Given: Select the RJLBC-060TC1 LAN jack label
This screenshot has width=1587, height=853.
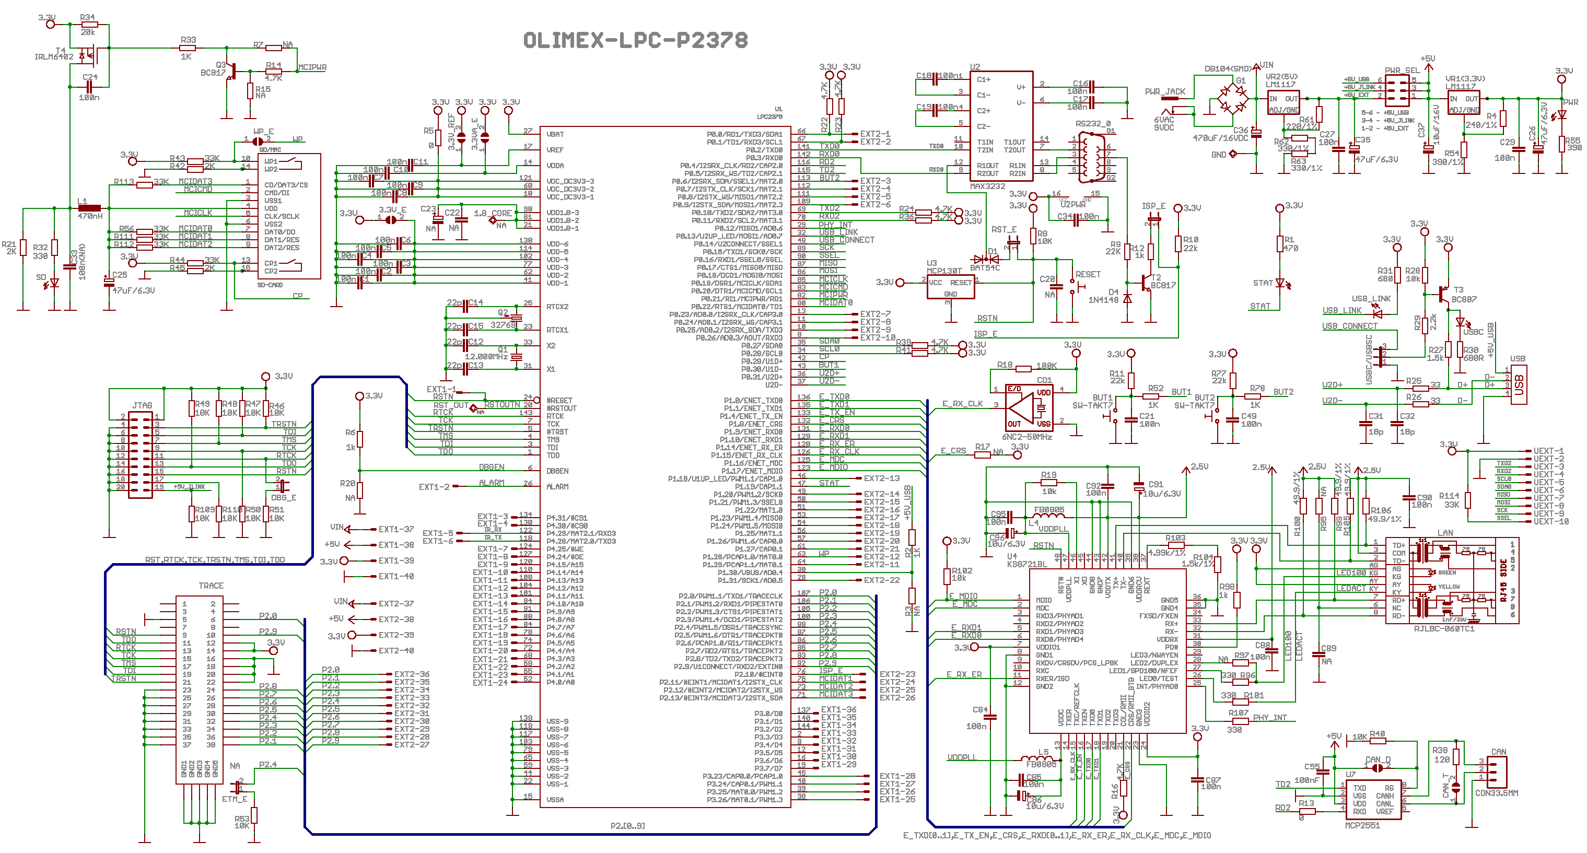Looking at the screenshot, I should (1444, 629).
